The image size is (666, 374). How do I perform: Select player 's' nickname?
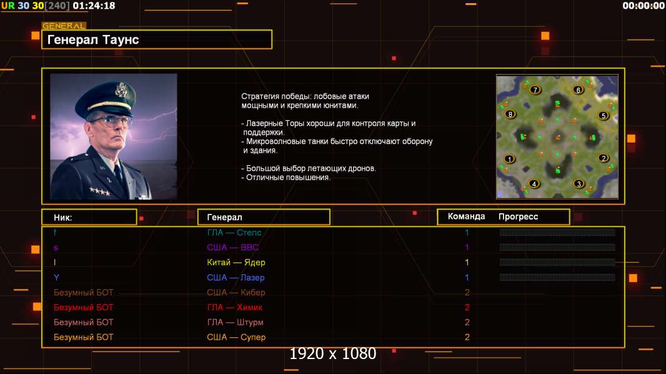56,248
